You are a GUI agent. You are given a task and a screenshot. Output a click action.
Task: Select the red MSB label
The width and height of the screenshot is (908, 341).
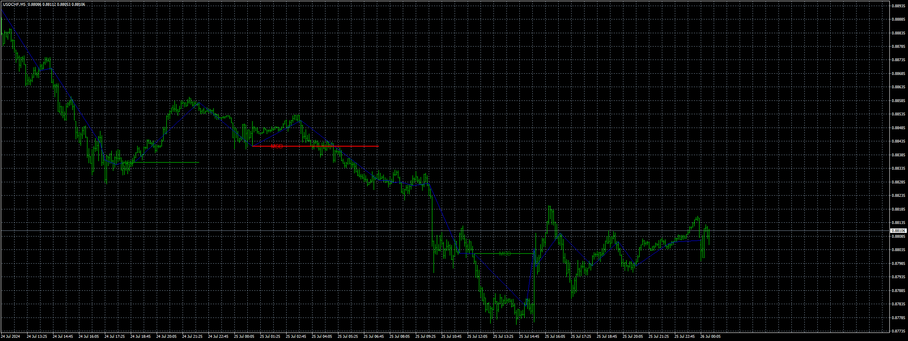(x=277, y=146)
